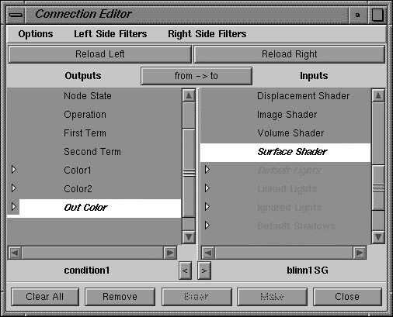Expand the Color1 output attribute triangle
The height and width of the screenshot is (317, 393).
(x=14, y=170)
